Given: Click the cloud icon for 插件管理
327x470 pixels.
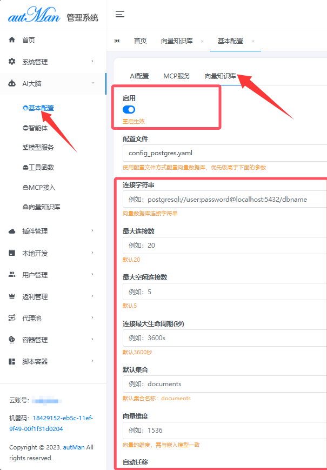Looking at the screenshot, I should pyautogui.click(x=12, y=231).
